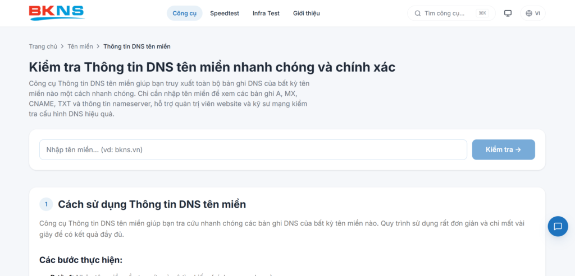Click the globe language icon
The image size is (575, 276).
tap(529, 13)
